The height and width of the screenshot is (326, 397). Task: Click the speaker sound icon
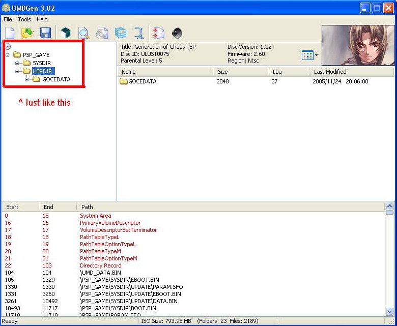[x=177, y=34]
